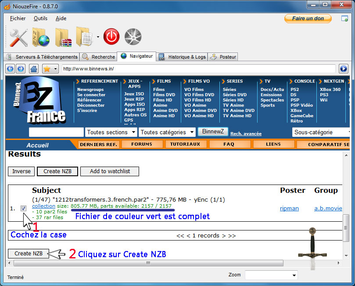Expand the documents folder dropdown arrow

[x=98, y=37]
